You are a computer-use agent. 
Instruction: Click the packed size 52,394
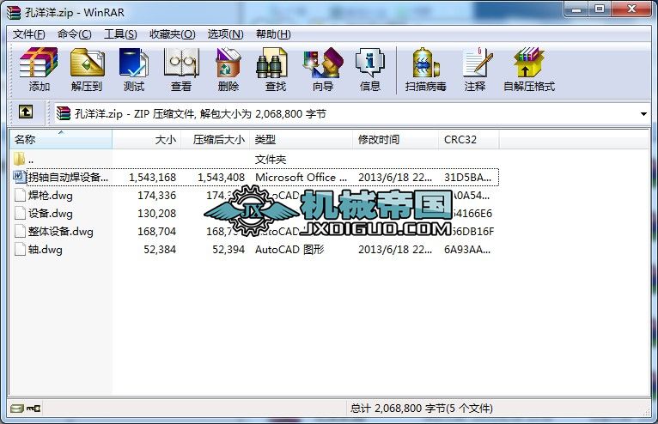[x=228, y=250]
